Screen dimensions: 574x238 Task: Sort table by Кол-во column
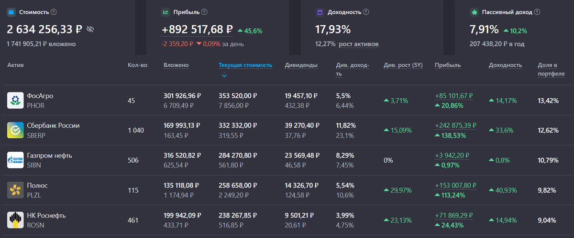pos(137,65)
